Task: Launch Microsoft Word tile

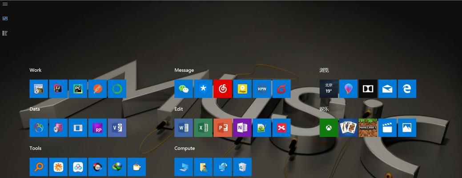Action: pyautogui.click(x=184, y=128)
